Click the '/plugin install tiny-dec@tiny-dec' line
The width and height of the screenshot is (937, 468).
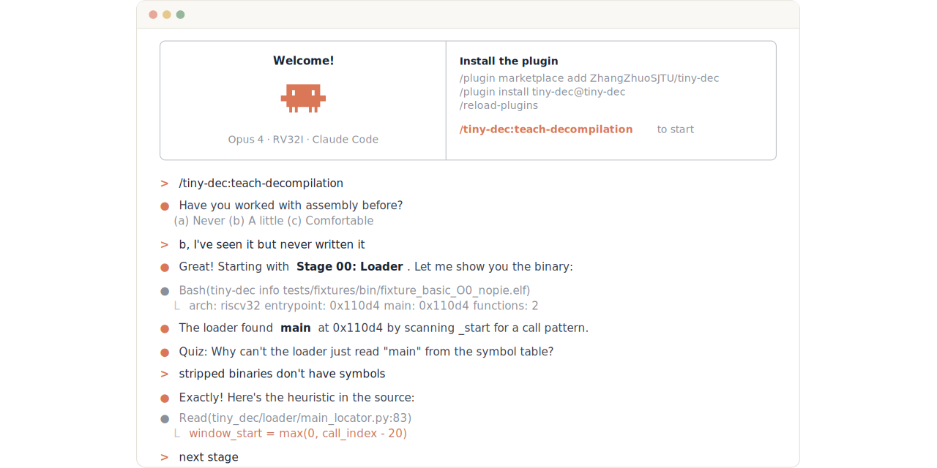coord(542,92)
